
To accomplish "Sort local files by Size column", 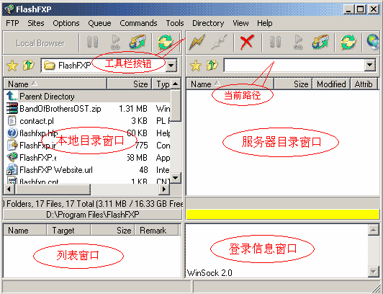I will coord(129,84).
